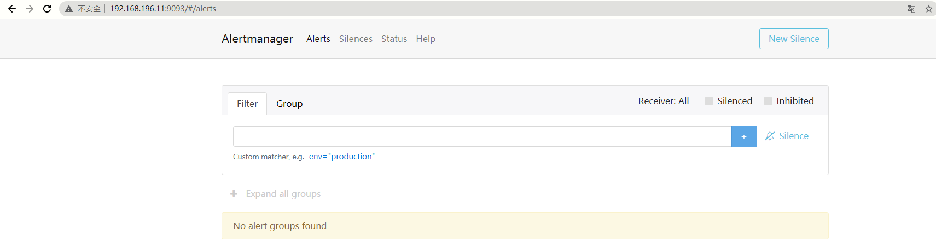Screen dimensions: 936x252
Task: Open the translate page icon
Action: click(911, 9)
